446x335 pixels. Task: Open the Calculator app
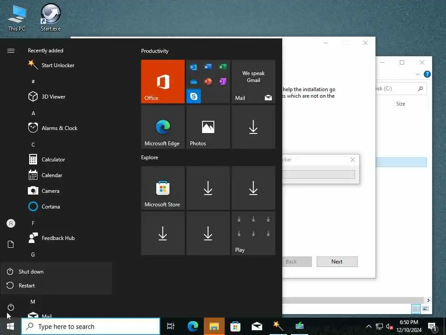coord(47,160)
